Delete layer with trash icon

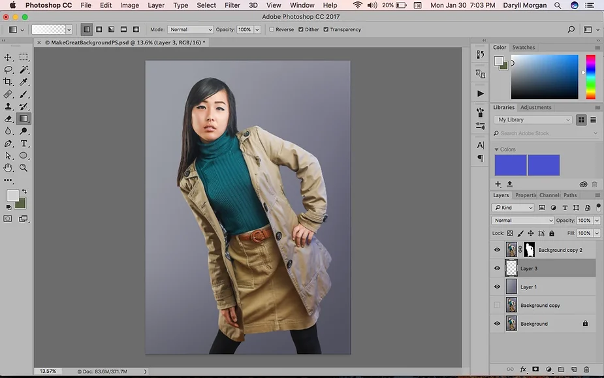tap(586, 369)
